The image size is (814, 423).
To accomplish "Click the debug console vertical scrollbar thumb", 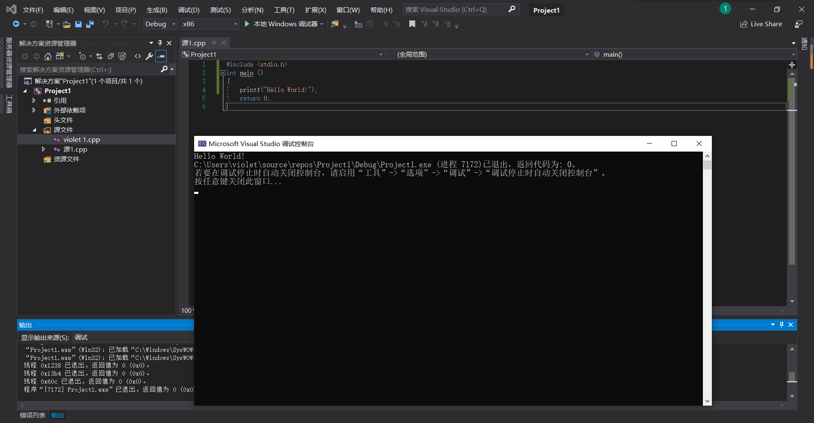I will coord(707,165).
